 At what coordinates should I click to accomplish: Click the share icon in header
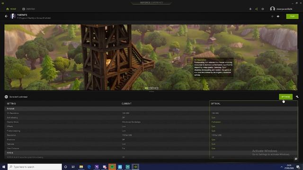click(257, 9)
